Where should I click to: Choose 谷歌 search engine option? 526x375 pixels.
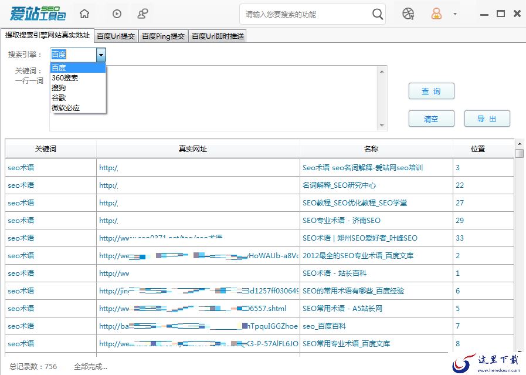[78, 98]
